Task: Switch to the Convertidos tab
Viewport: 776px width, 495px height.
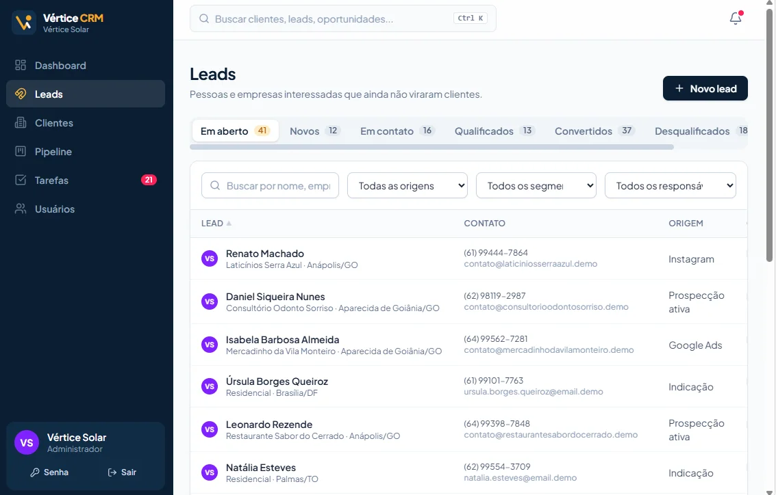Action: pyautogui.click(x=595, y=131)
